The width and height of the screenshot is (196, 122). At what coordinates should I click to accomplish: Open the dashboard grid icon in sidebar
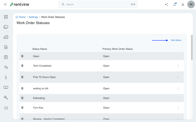(6, 17)
